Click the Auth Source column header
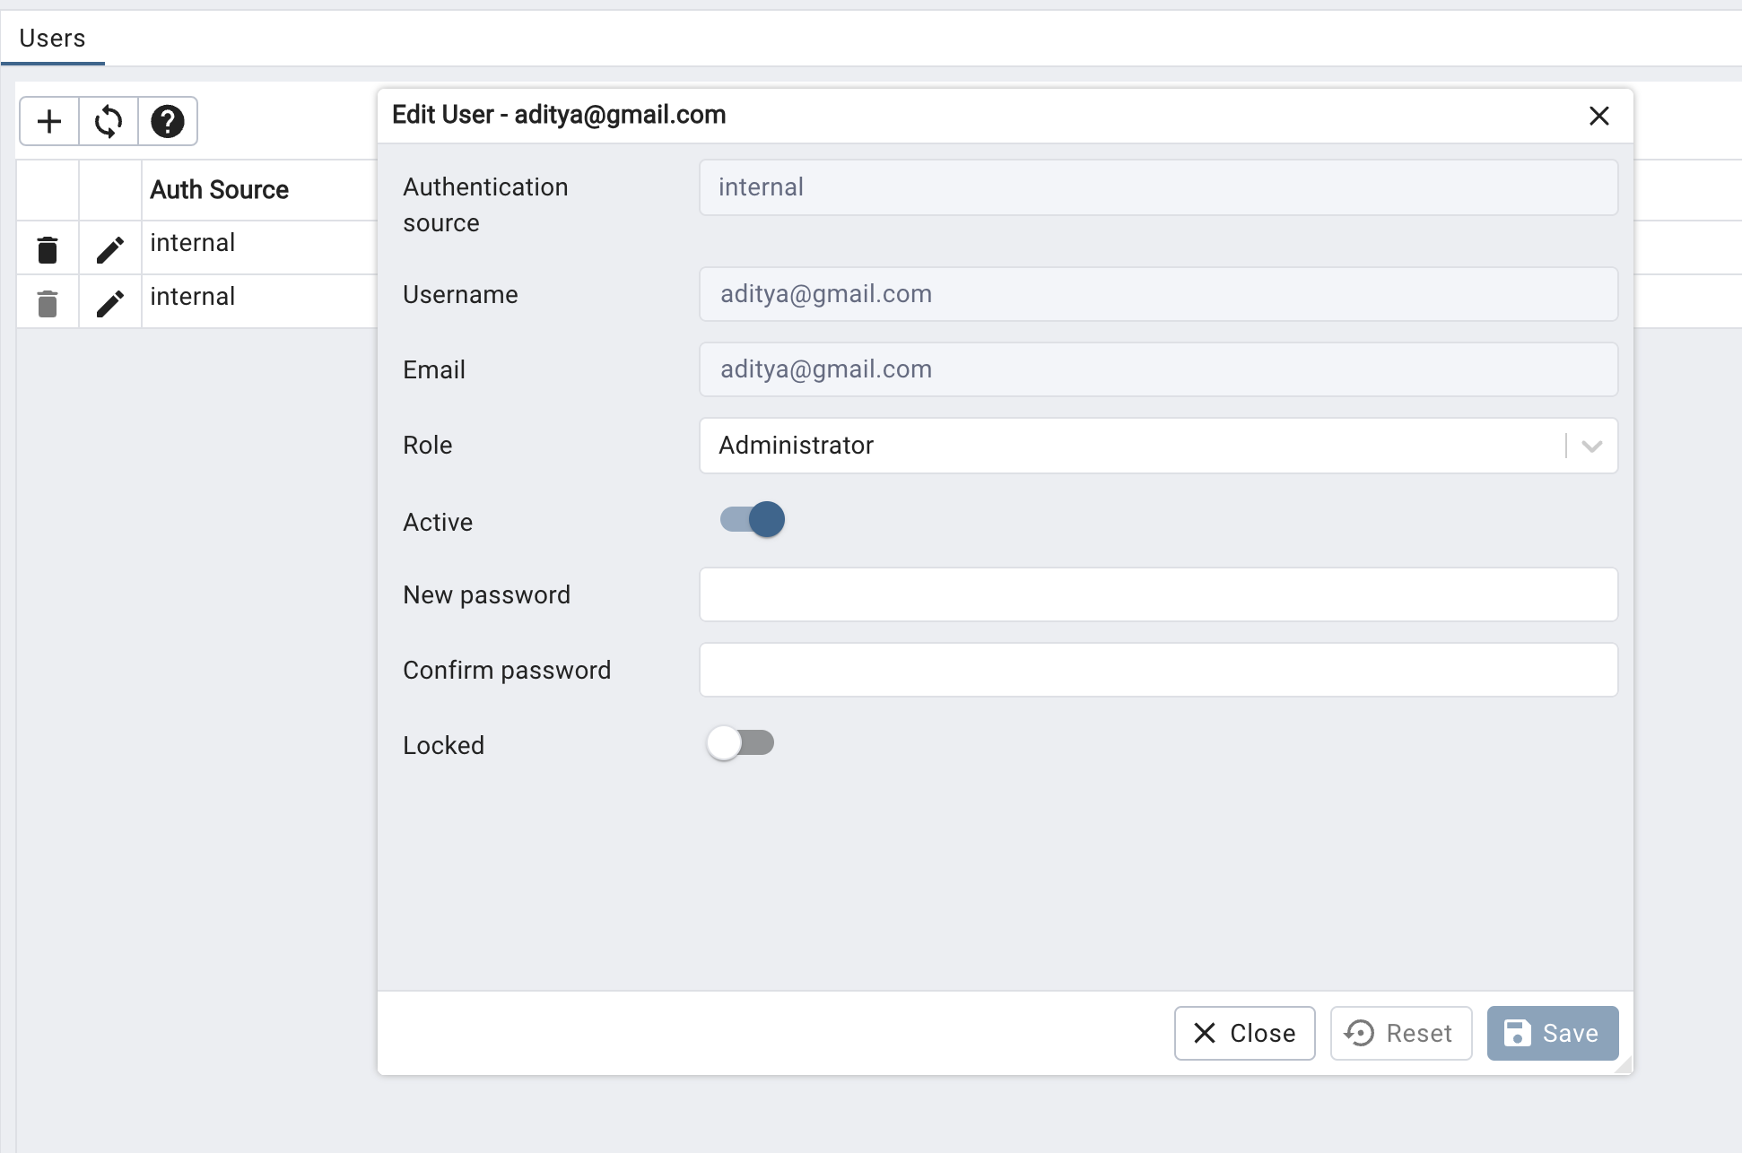The image size is (1742, 1153). click(x=219, y=190)
